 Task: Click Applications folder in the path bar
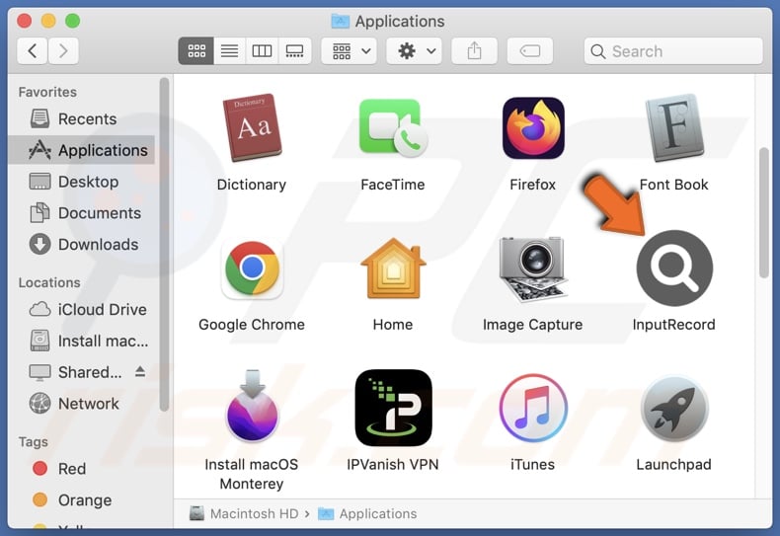tap(367, 513)
